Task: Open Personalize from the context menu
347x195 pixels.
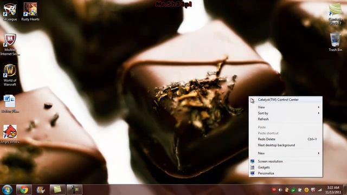Action: pyautogui.click(x=286, y=173)
